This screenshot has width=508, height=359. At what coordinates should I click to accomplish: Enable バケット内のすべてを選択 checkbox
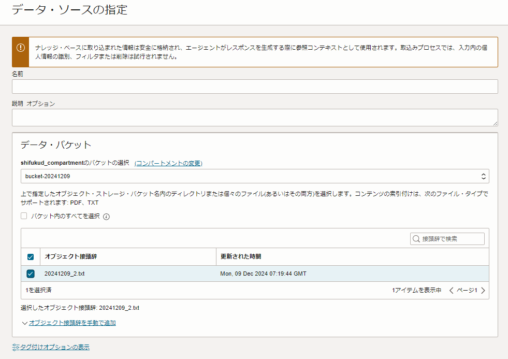(23, 216)
